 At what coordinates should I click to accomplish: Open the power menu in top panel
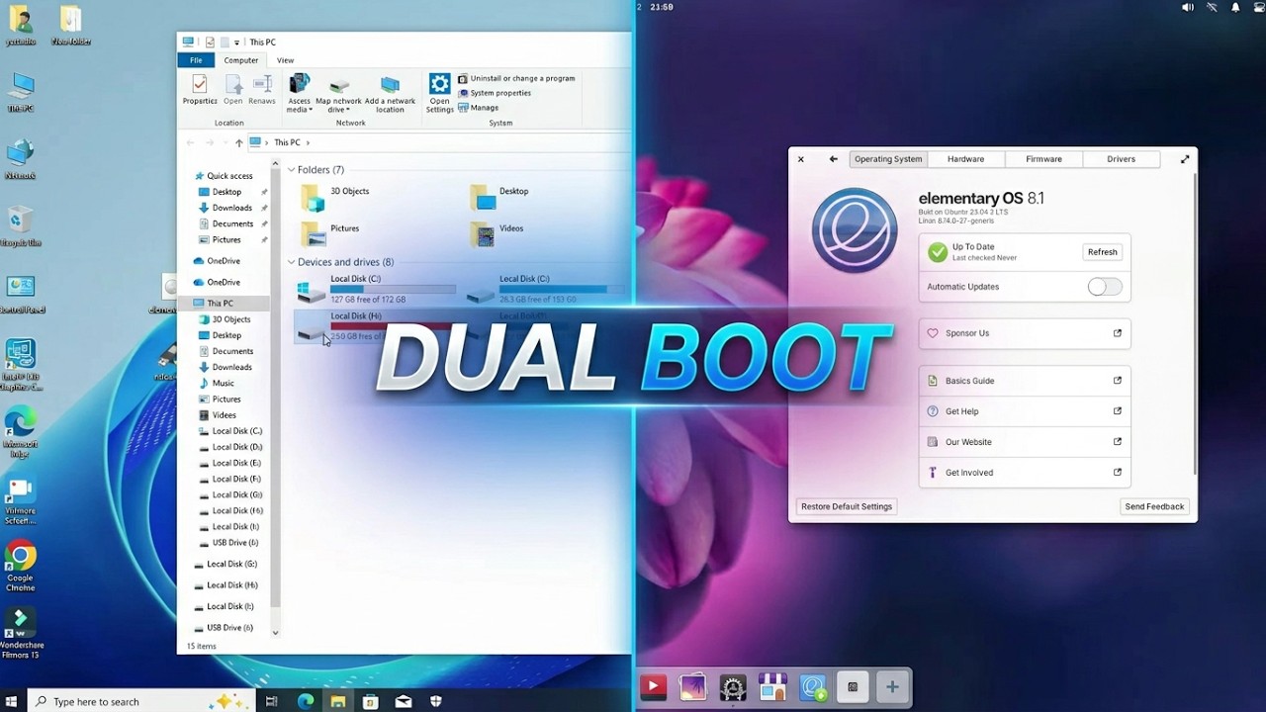click(1257, 7)
